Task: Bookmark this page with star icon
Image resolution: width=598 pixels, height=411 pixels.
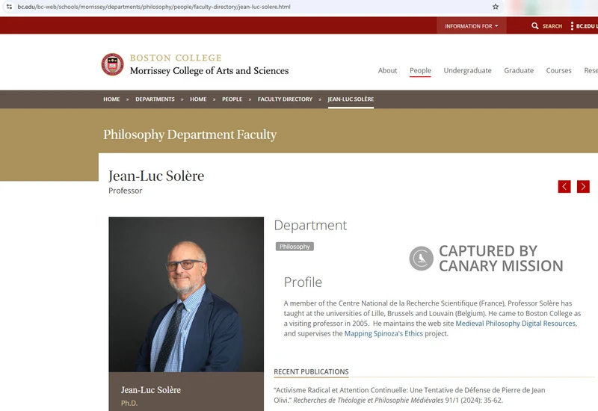Action: point(496,7)
